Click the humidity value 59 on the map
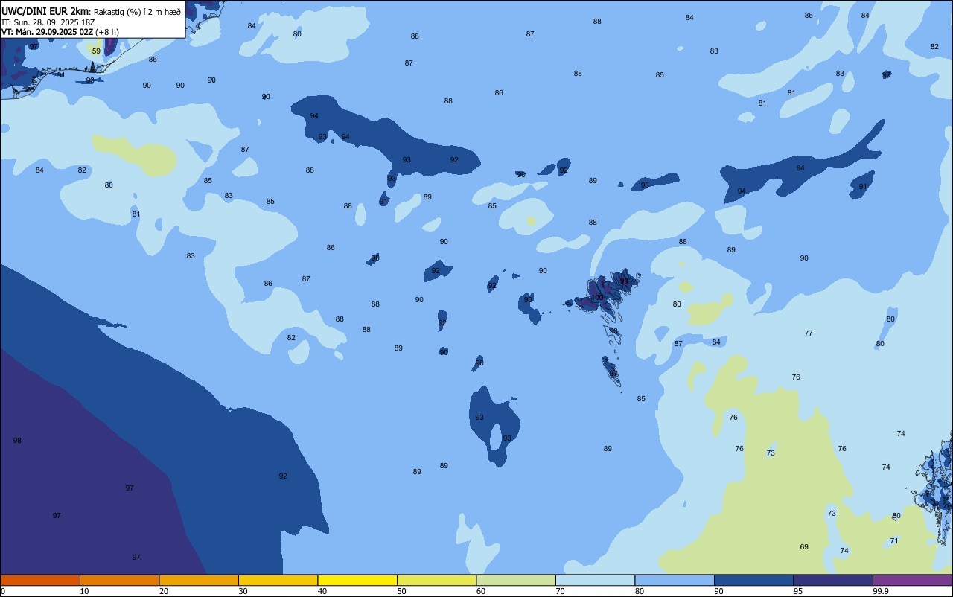The width and height of the screenshot is (953, 597). (x=96, y=51)
